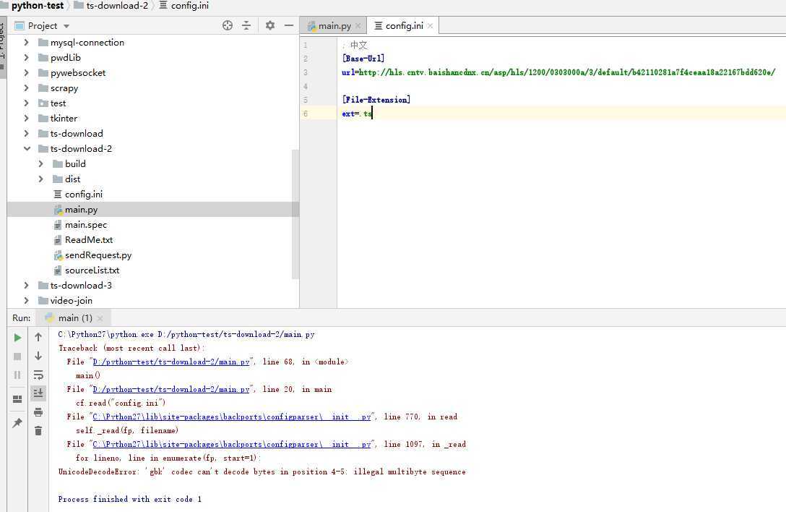This screenshot has height=512, width=786.
Task: Open configparser __init__.py link at line 770
Action: [232, 417]
